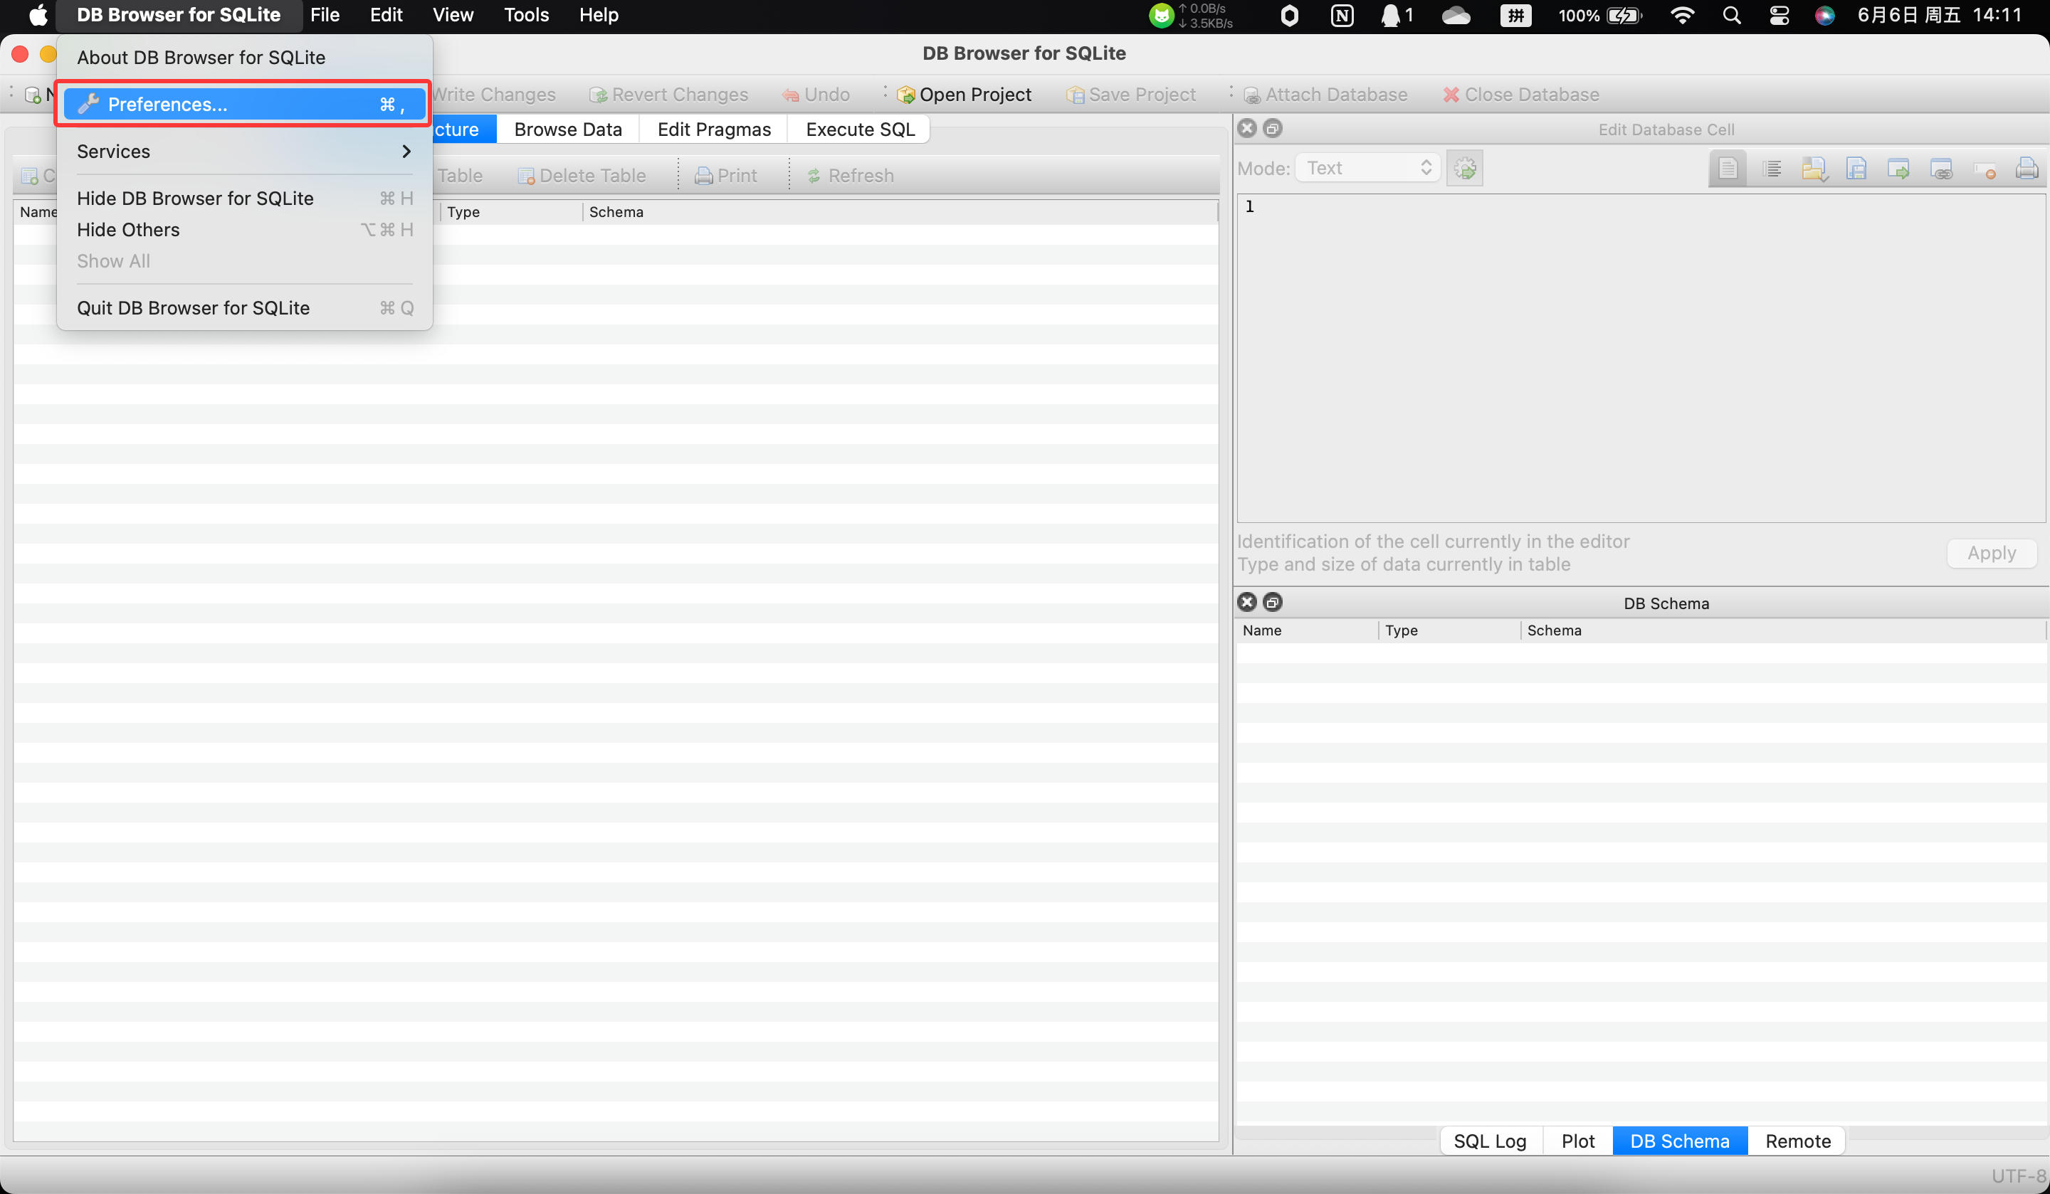Screen dimensions: 2050x1194
Task: Click the import from file icon
Action: click(x=1813, y=169)
